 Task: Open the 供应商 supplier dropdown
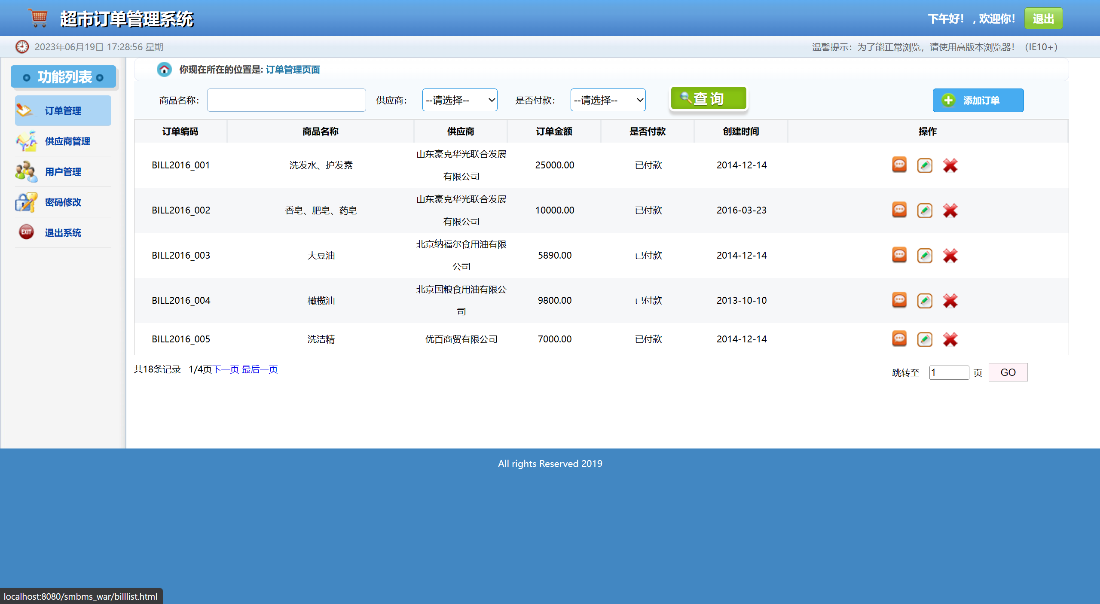pyautogui.click(x=460, y=100)
